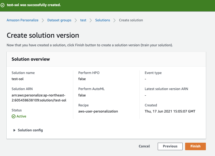Click the Solution overview panel header
This screenshot has width=215, height=156.
click(31, 59)
